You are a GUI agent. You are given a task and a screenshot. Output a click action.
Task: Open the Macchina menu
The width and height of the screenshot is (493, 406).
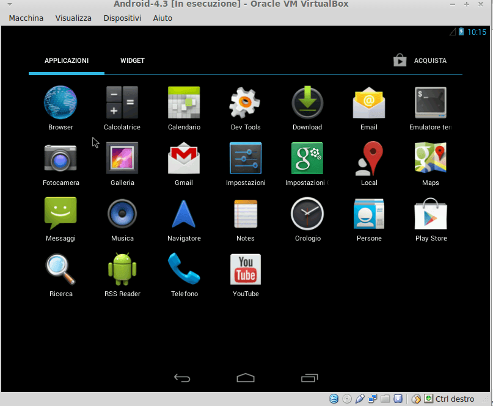coord(26,18)
